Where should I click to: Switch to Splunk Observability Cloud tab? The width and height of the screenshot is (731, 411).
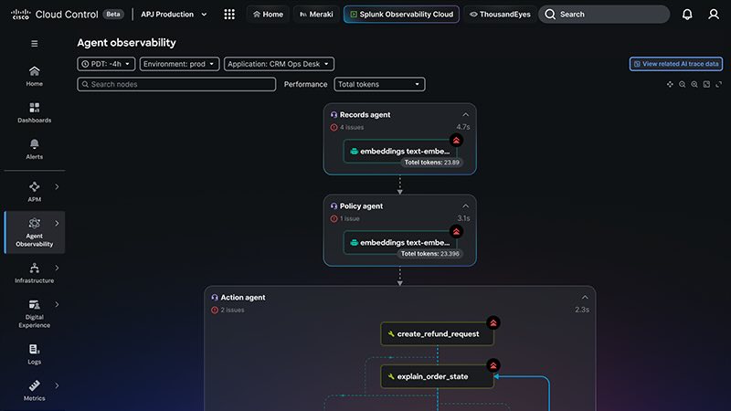coord(401,15)
